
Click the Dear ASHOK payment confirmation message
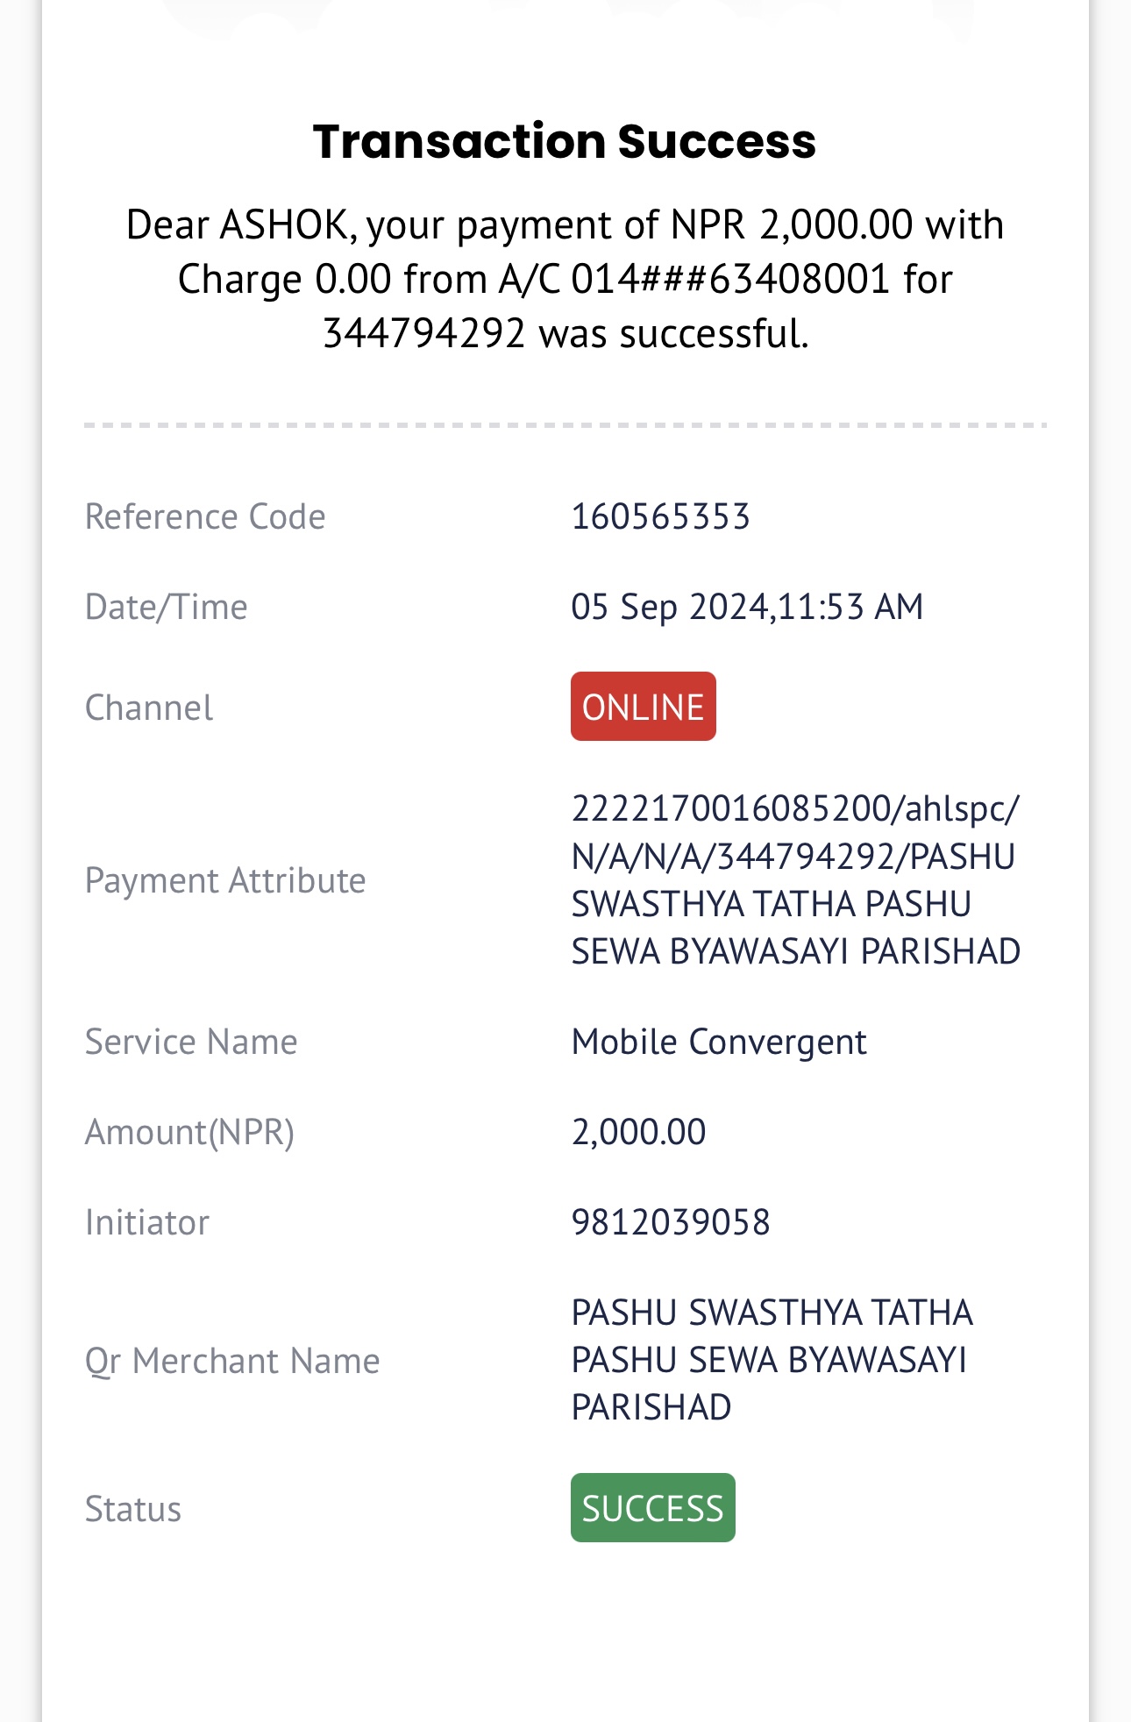click(565, 279)
